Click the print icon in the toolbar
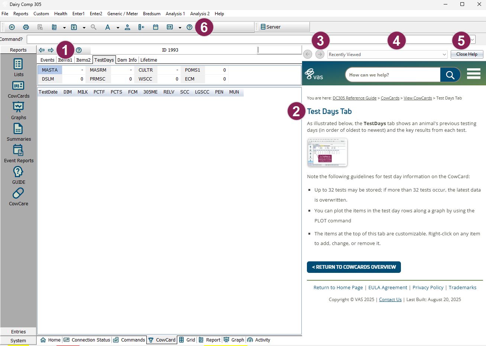The image size is (486, 346). 26,27
